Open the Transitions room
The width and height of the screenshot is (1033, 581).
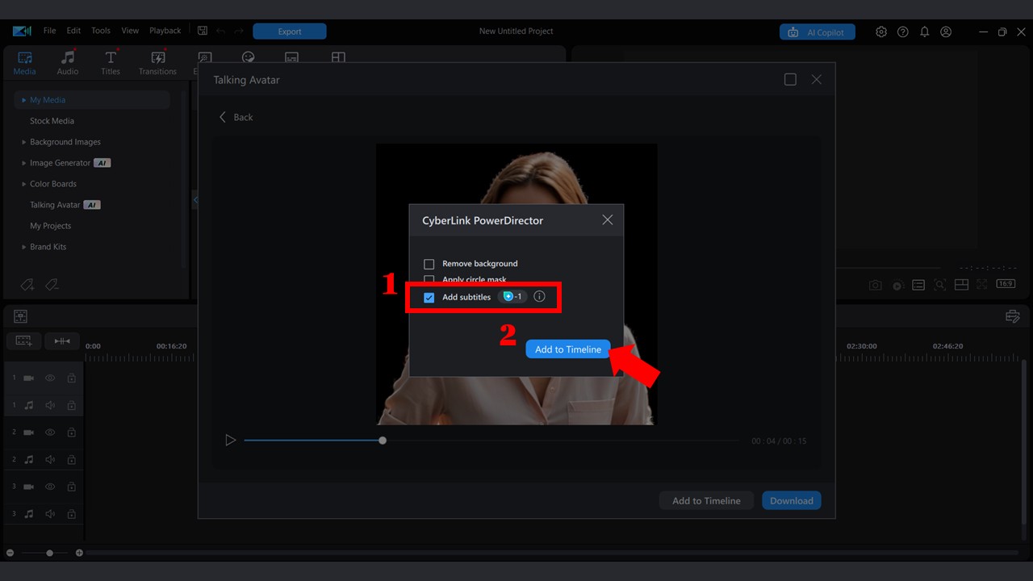point(157,62)
